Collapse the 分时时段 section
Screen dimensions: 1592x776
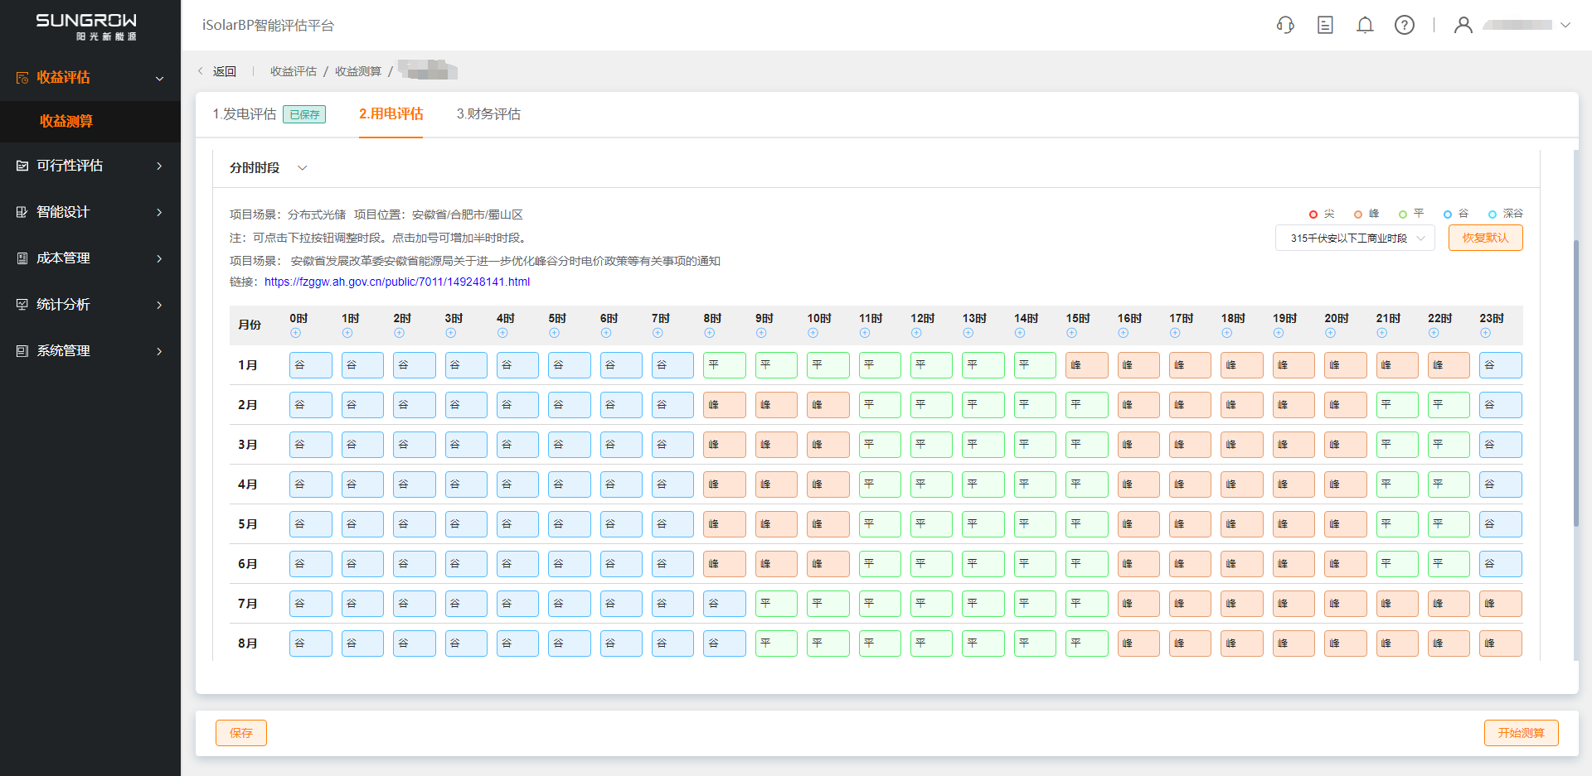point(303,168)
